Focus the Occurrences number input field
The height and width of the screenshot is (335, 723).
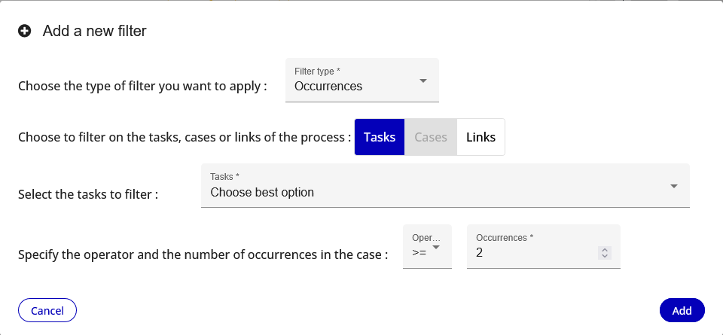(x=543, y=246)
